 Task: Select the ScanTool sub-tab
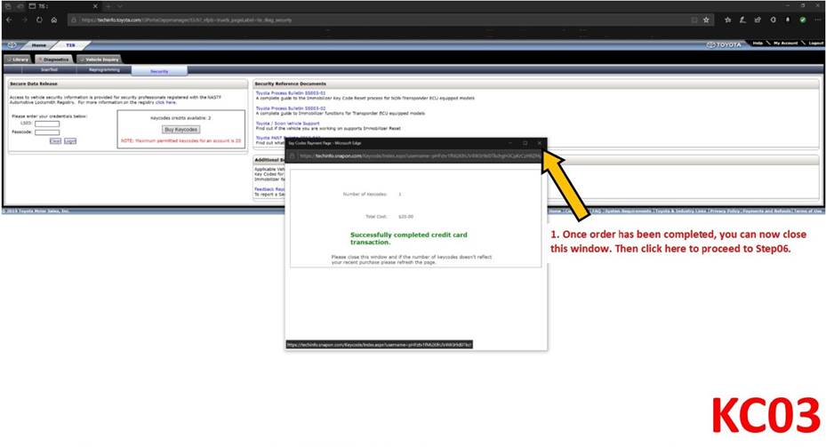point(49,70)
